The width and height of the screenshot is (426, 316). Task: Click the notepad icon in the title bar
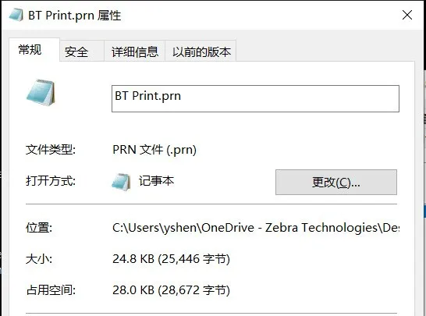16,15
